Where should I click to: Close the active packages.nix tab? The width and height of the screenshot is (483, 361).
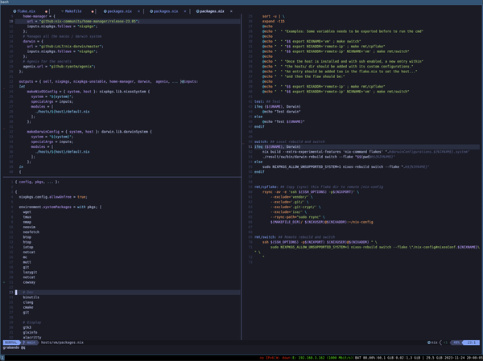click(x=230, y=11)
